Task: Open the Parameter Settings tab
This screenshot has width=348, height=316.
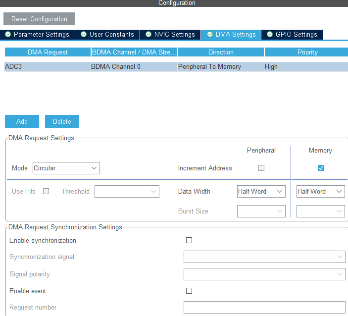Action: click(37, 34)
